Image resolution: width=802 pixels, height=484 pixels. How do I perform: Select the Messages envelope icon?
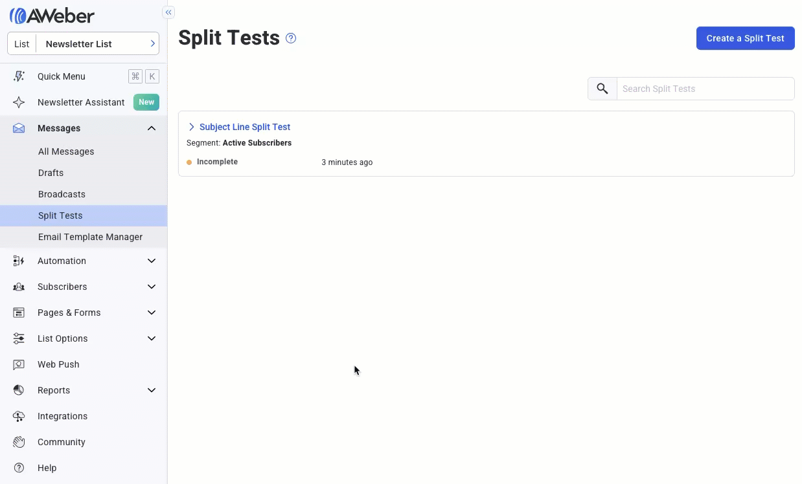point(18,128)
